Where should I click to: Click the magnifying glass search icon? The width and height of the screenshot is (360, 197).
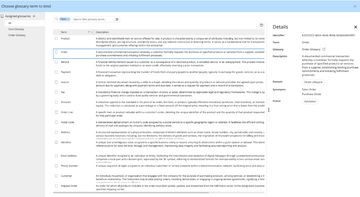point(56,19)
